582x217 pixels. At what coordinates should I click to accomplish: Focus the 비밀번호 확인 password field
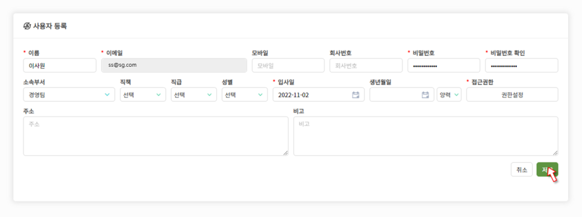coord(522,66)
